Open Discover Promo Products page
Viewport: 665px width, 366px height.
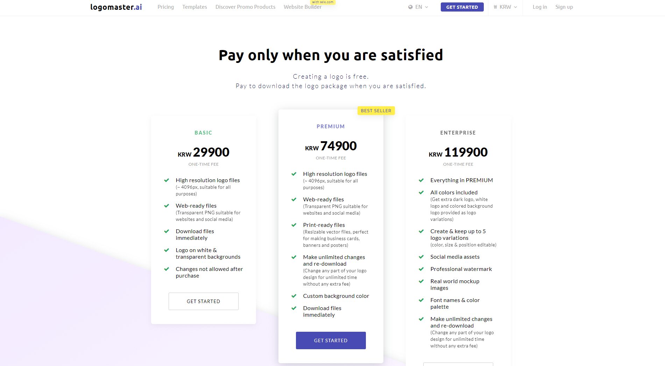click(x=245, y=7)
